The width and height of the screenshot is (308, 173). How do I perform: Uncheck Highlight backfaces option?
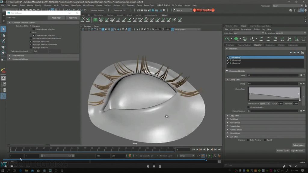pyautogui.click(x=31, y=41)
